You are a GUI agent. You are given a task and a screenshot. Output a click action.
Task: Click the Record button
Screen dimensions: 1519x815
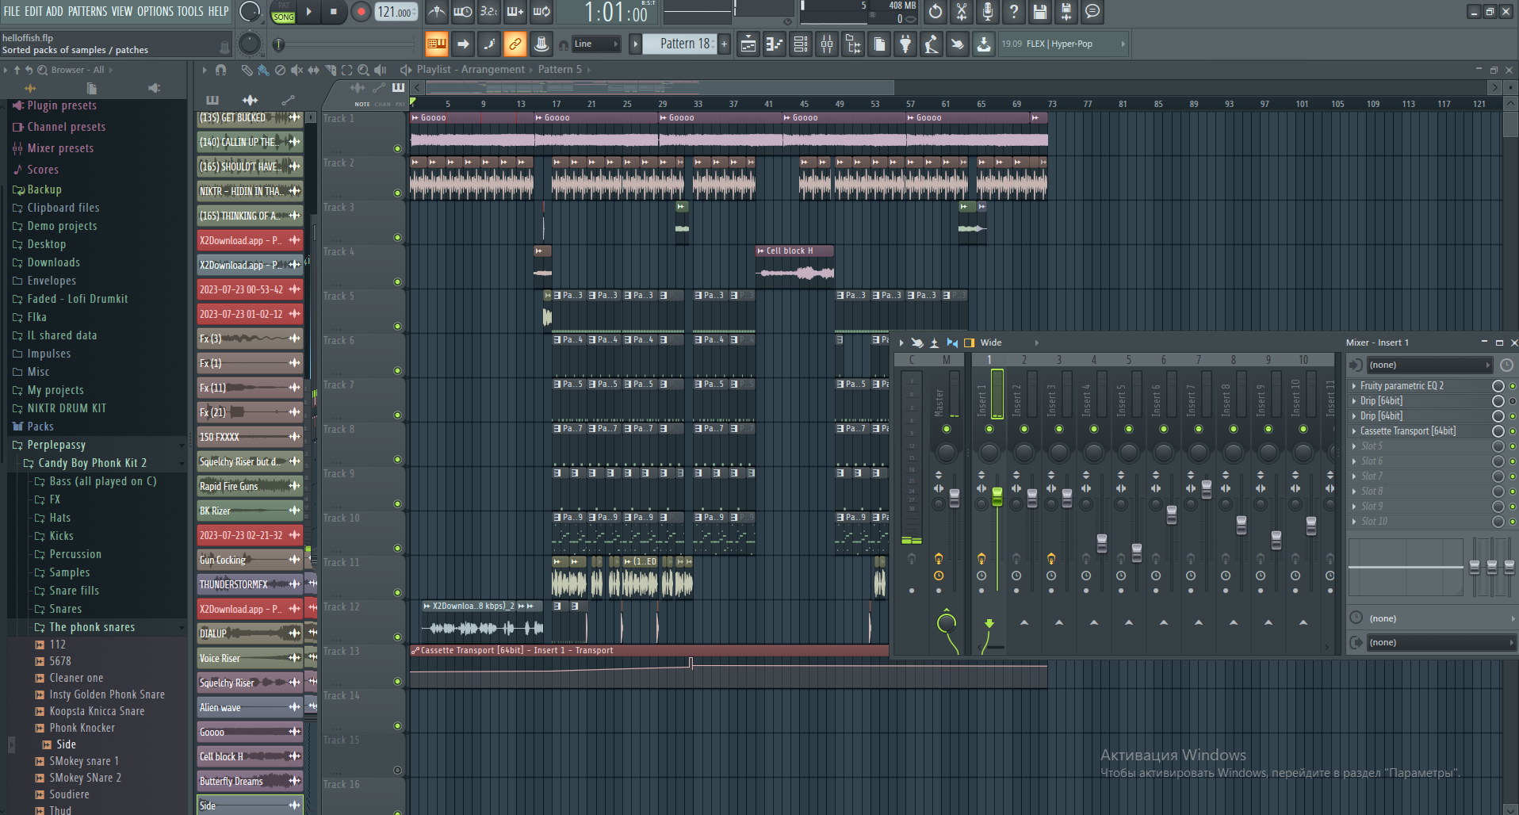click(x=361, y=12)
